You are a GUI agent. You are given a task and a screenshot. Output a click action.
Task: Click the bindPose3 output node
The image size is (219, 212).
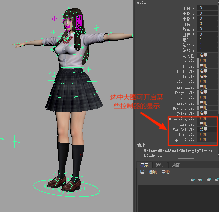click(x=154, y=156)
